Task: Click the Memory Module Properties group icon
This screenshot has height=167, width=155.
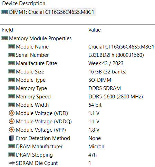Action: pos(4,38)
